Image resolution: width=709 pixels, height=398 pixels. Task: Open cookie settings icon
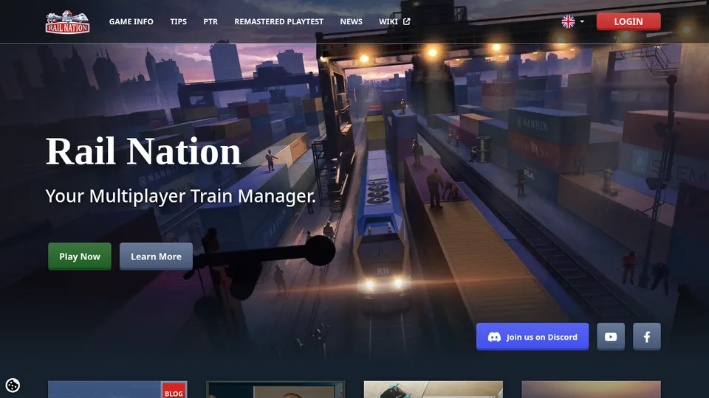coord(13,385)
